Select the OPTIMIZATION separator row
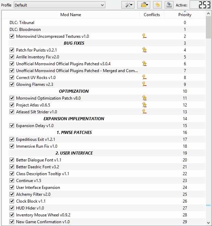The image size is (212, 226). click(107, 91)
